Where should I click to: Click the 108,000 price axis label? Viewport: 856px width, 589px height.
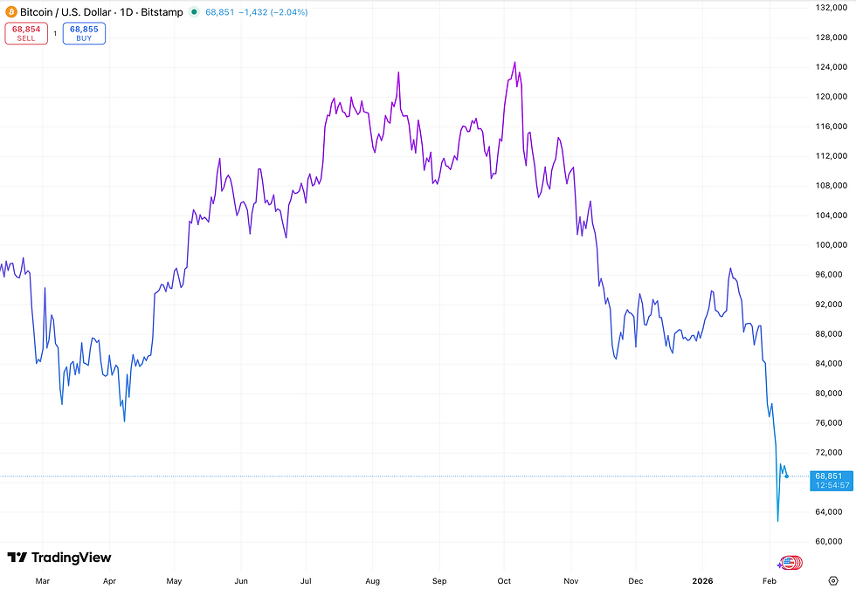click(x=831, y=185)
